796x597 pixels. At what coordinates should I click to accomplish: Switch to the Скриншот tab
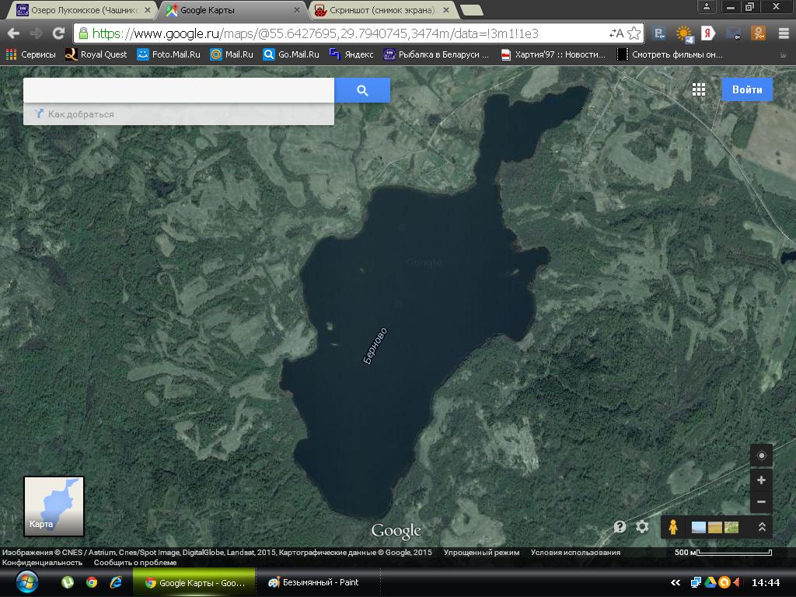tap(381, 11)
